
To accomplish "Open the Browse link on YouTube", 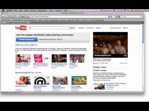I will [81, 28].
